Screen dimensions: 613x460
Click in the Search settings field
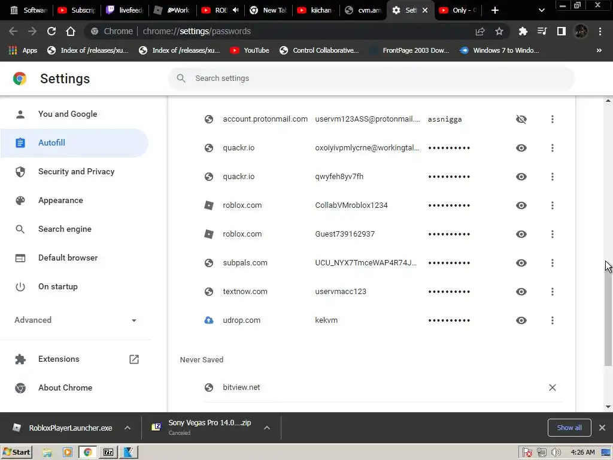pos(371,78)
